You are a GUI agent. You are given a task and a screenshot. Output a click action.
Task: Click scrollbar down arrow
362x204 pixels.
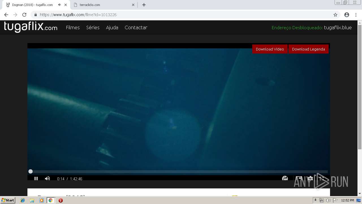(x=360, y=194)
